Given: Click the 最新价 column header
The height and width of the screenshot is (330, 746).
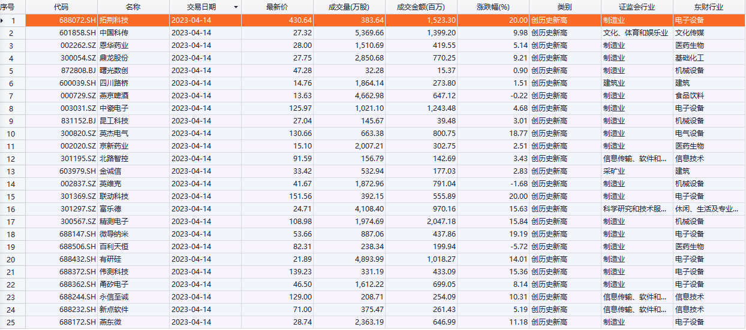Looking at the screenshot, I should [277, 7].
